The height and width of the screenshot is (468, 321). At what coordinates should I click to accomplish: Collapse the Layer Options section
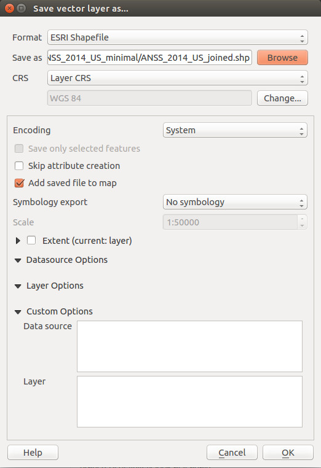click(x=18, y=286)
